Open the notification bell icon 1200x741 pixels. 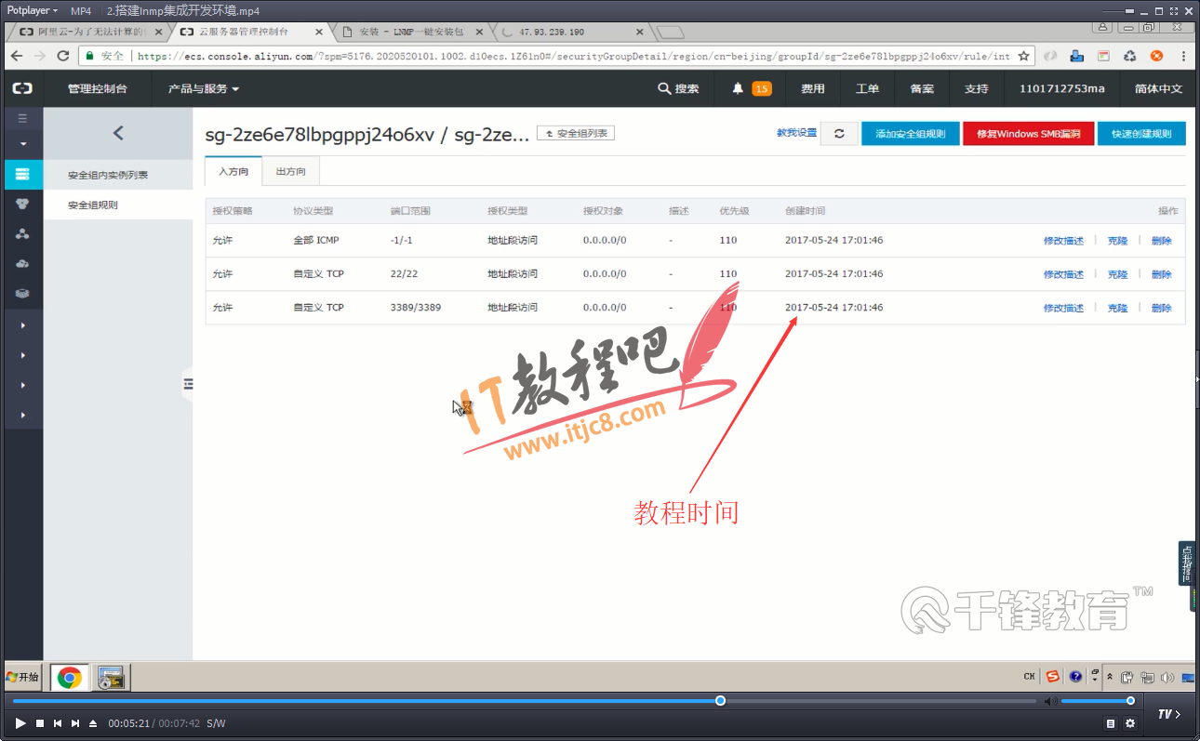coord(738,89)
